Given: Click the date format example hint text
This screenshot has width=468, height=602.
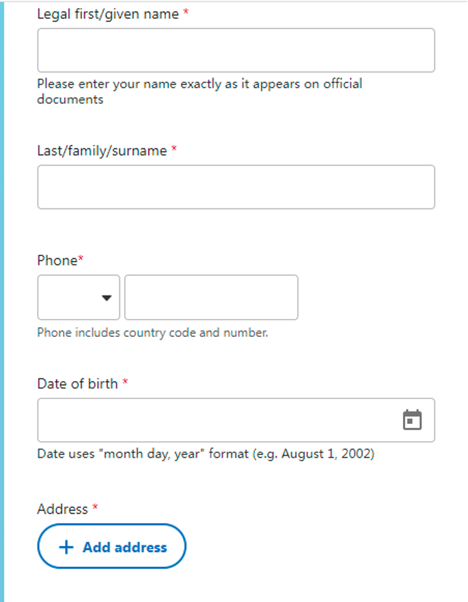Looking at the screenshot, I should 205,455.
